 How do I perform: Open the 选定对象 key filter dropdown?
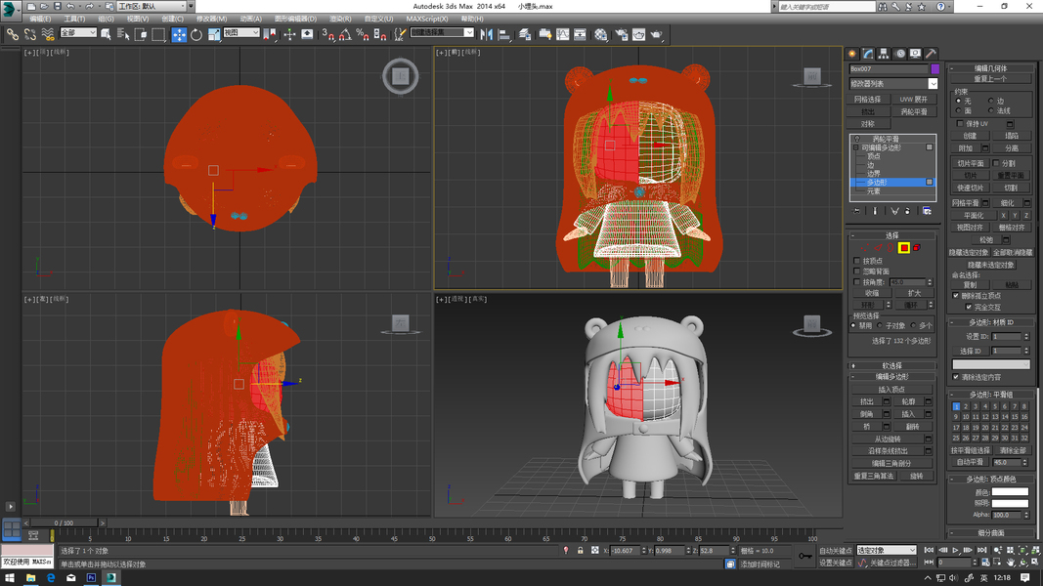[x=886, y=550]
